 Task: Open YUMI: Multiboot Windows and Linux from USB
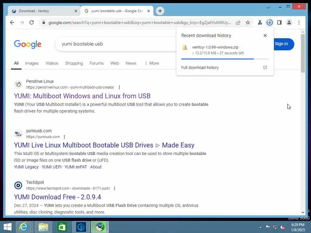(82, 96)
